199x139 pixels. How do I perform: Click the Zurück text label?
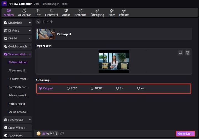(48, 22)
